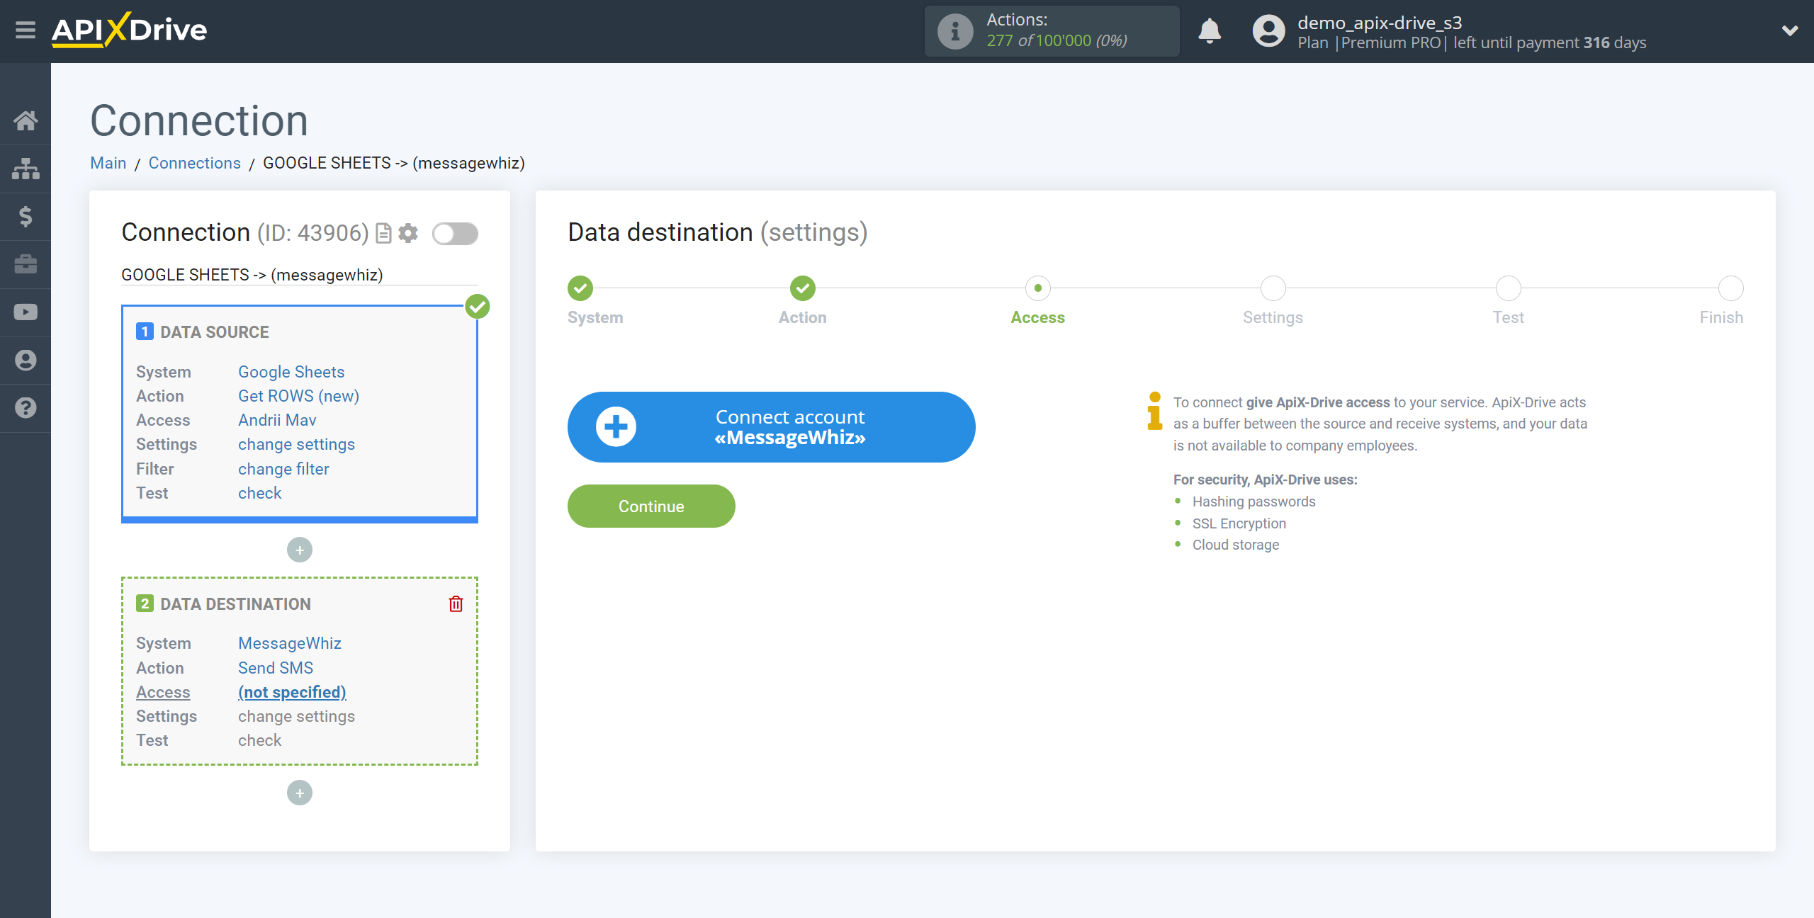Open the Connections breadcrumb link
The image size is (1814, 918).
pos(194,163)
